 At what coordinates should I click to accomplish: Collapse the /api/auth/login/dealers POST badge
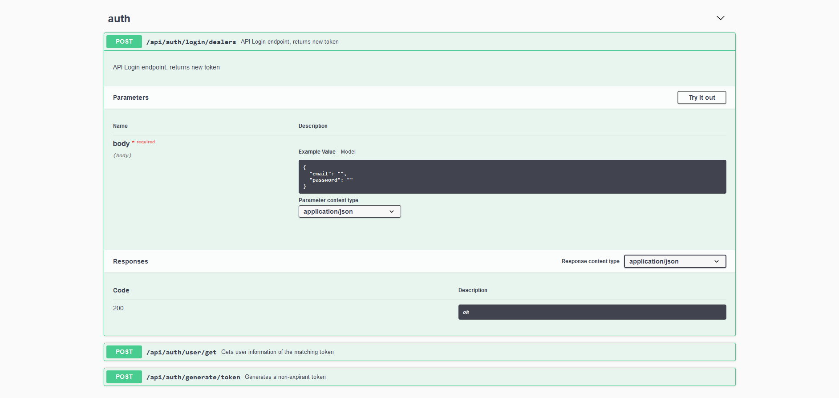point(124,41)
